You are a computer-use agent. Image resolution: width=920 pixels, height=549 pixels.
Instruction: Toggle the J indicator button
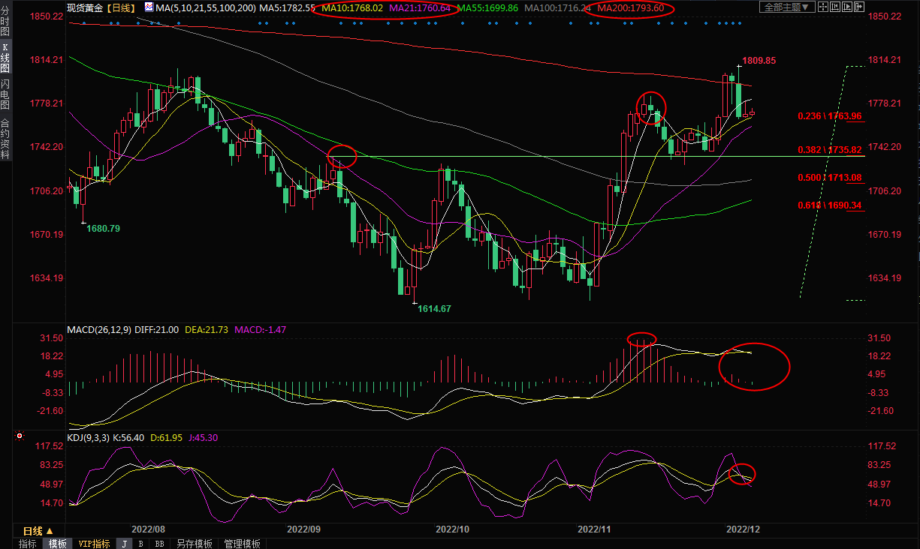[x=123, y=544]
